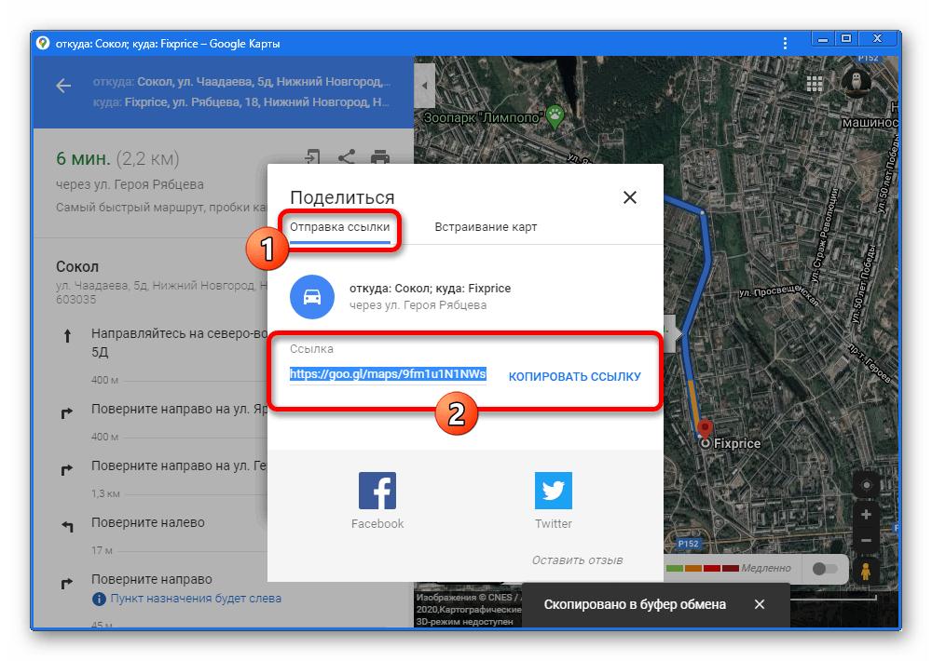This screenshot has height=661, width=932.
Task: Close the Поделиться share dialog
Action: click(x=630, y=197)
